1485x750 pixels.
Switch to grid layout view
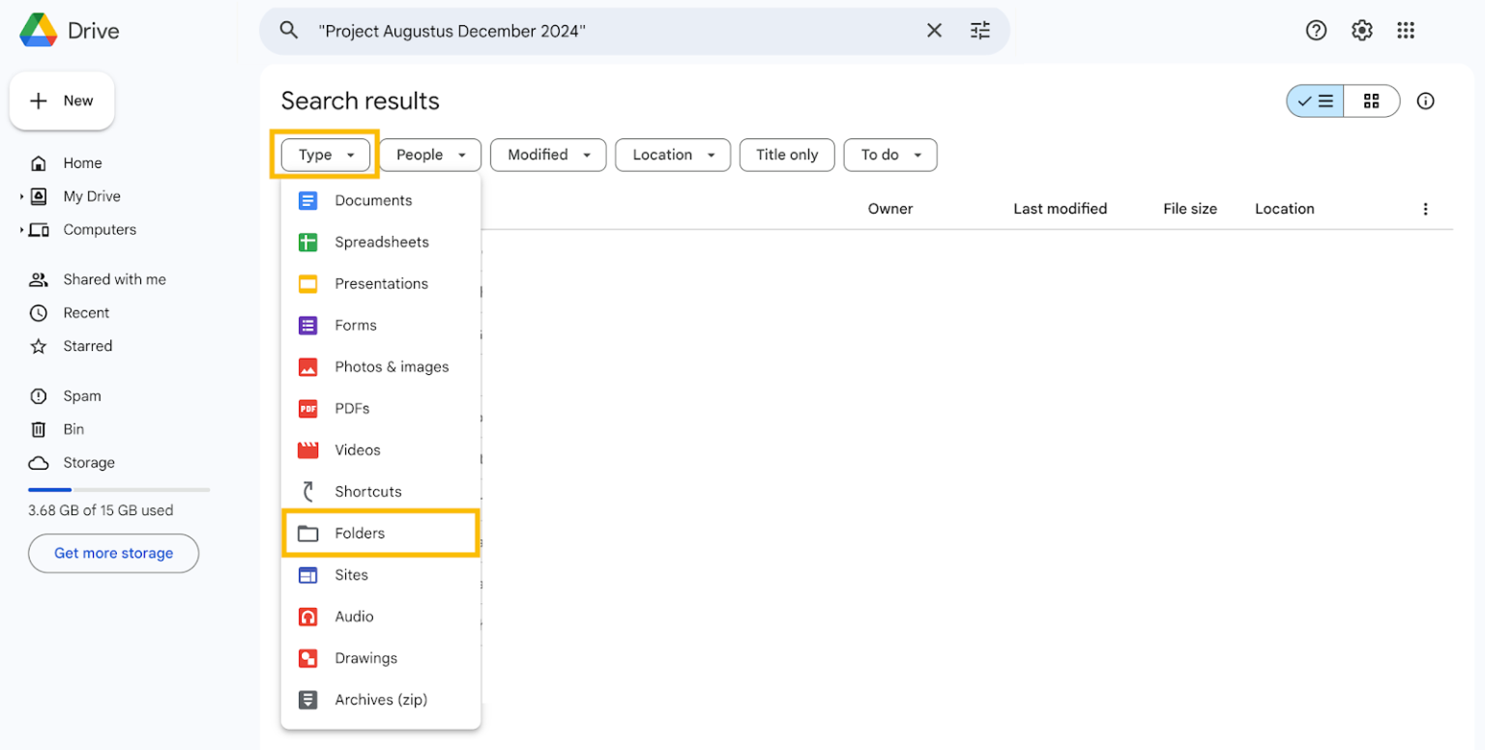pos(1371,101)
